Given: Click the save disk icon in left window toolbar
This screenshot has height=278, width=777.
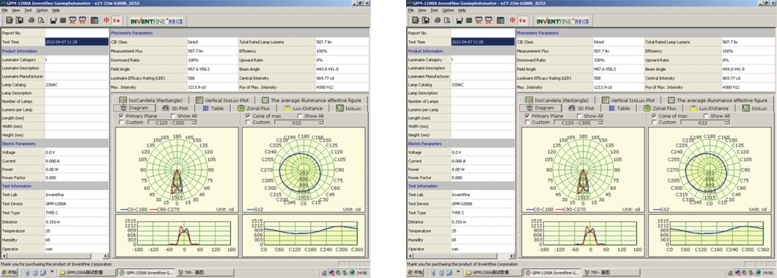Looking at the screenshot, I should point(19,21).
